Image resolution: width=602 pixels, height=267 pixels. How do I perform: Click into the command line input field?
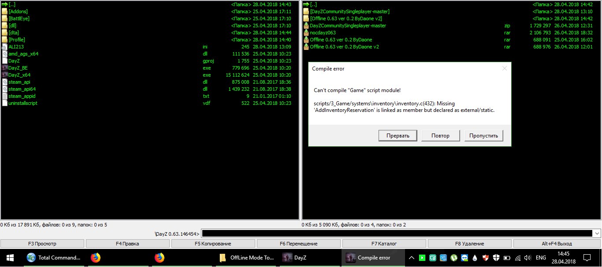(397, 234)
